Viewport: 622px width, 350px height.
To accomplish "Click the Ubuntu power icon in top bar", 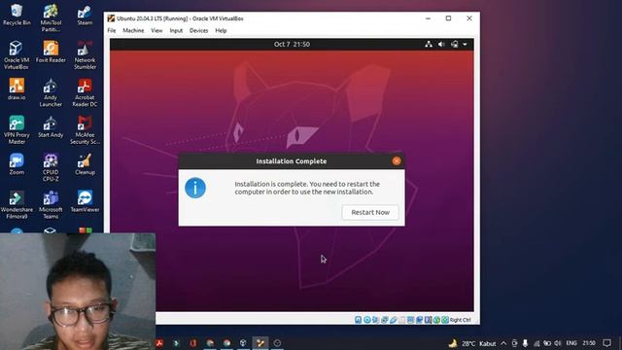I will point(455,44).
